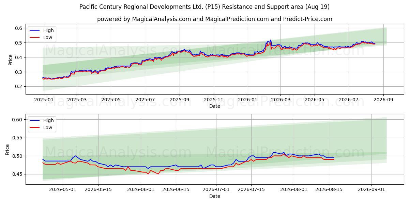Click the '0.3' price tick in top chart
Screen dimensions: 409x204
click(19, 72)
